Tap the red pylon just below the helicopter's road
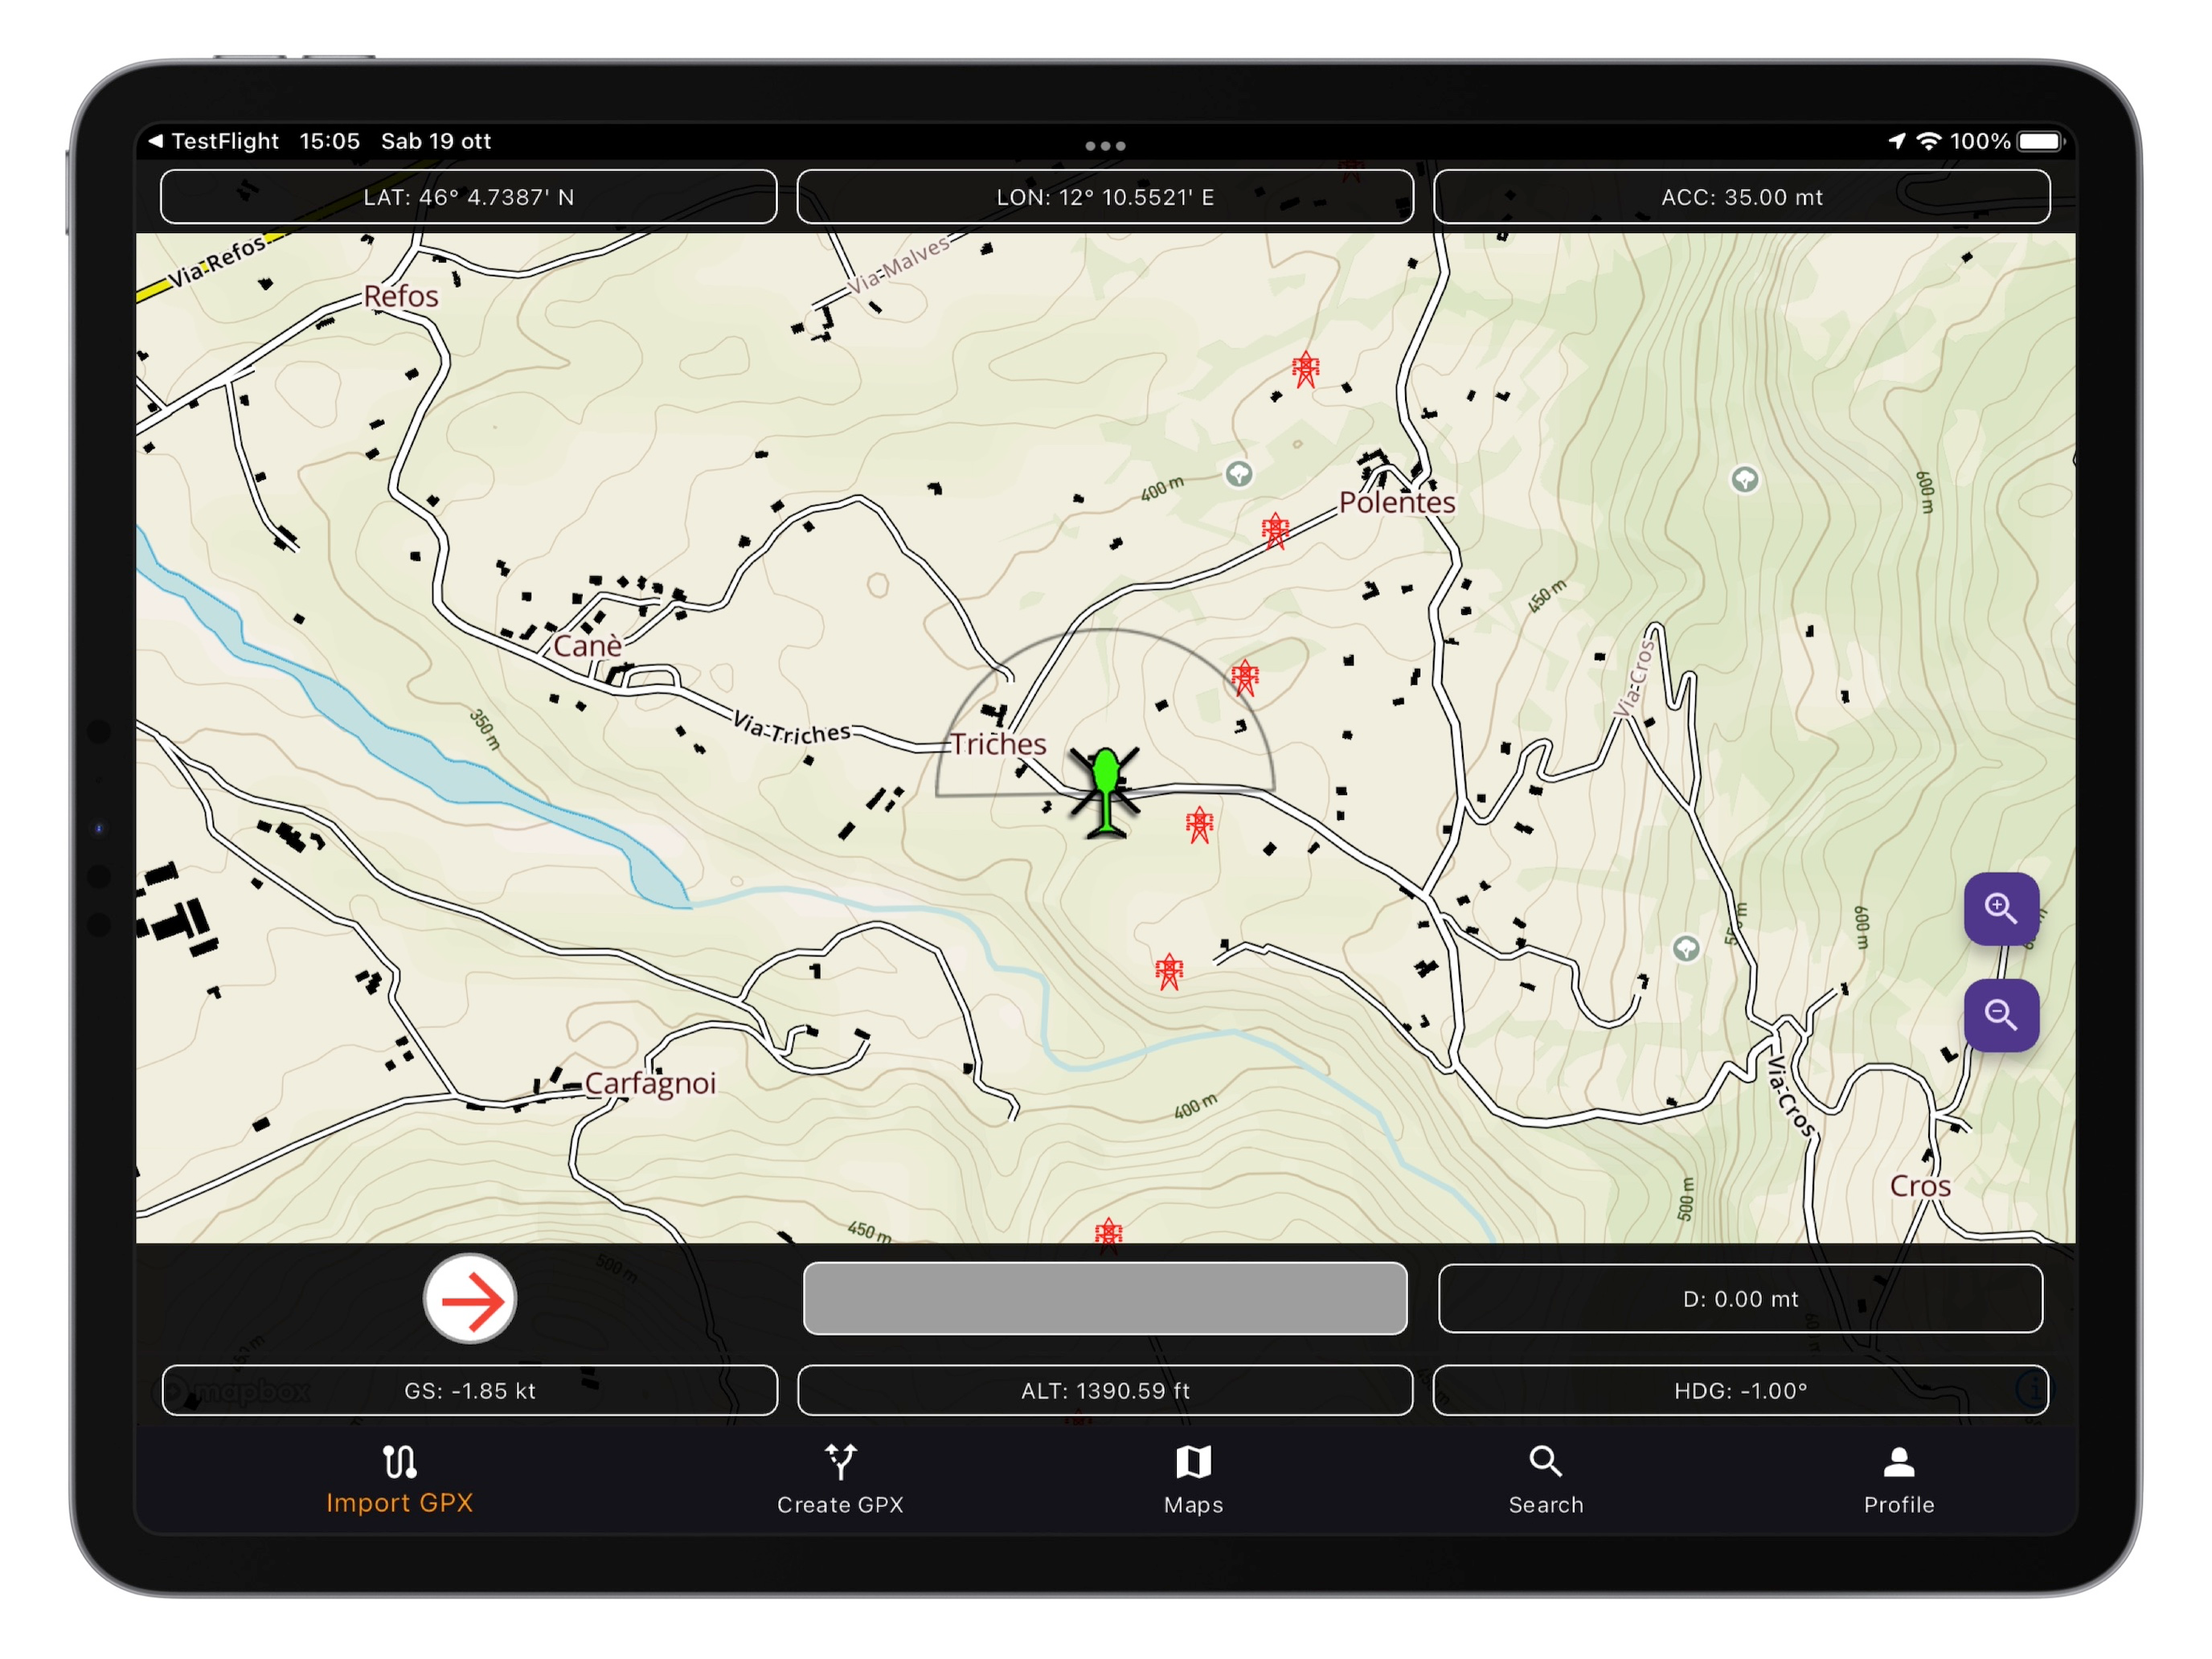The image size is (2212, 1659). (1200, 825)
